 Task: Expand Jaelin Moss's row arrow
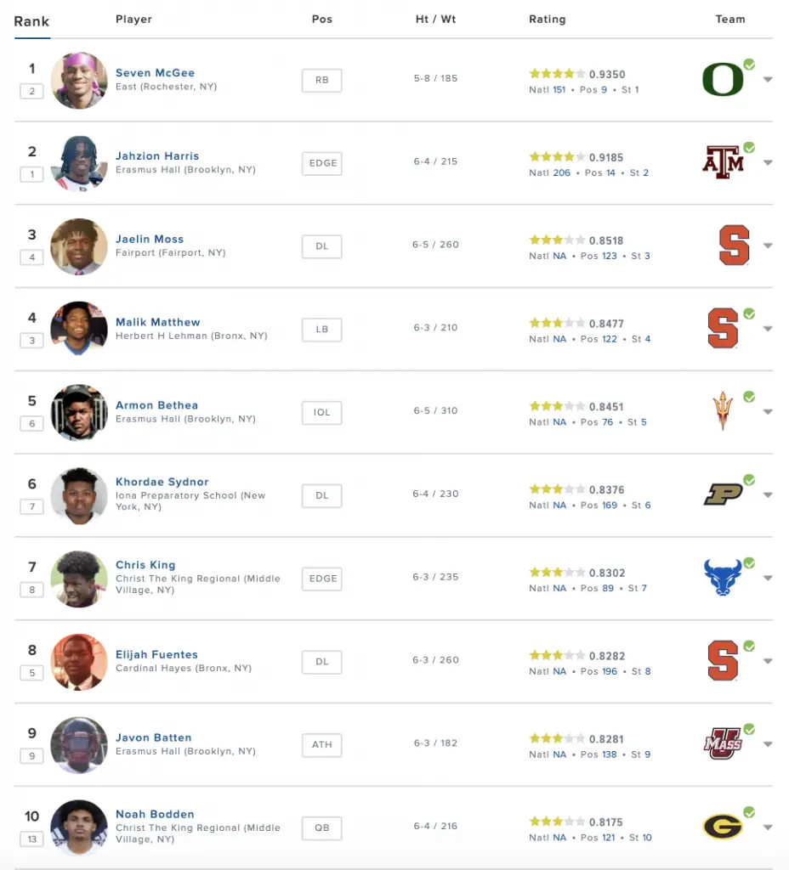[768, 246]
